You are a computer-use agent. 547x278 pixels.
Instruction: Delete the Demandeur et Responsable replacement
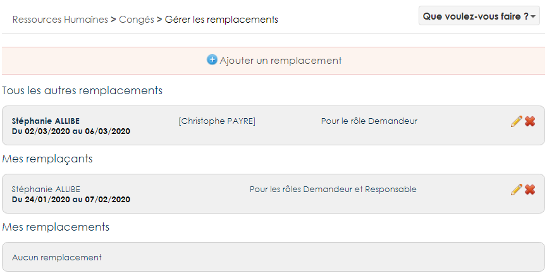coord(530,190)
